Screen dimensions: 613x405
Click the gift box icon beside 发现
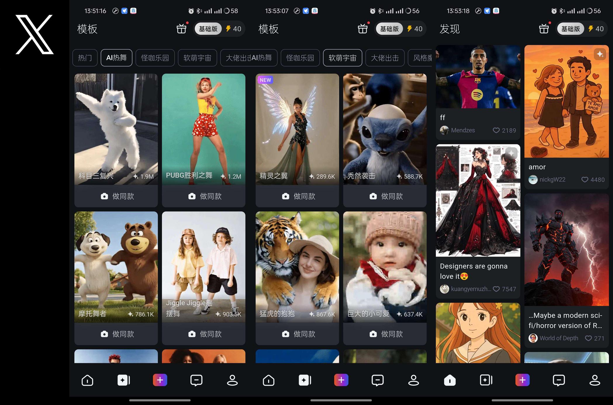tap(544, 29)
